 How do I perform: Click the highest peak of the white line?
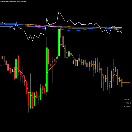tap(59, 11)
